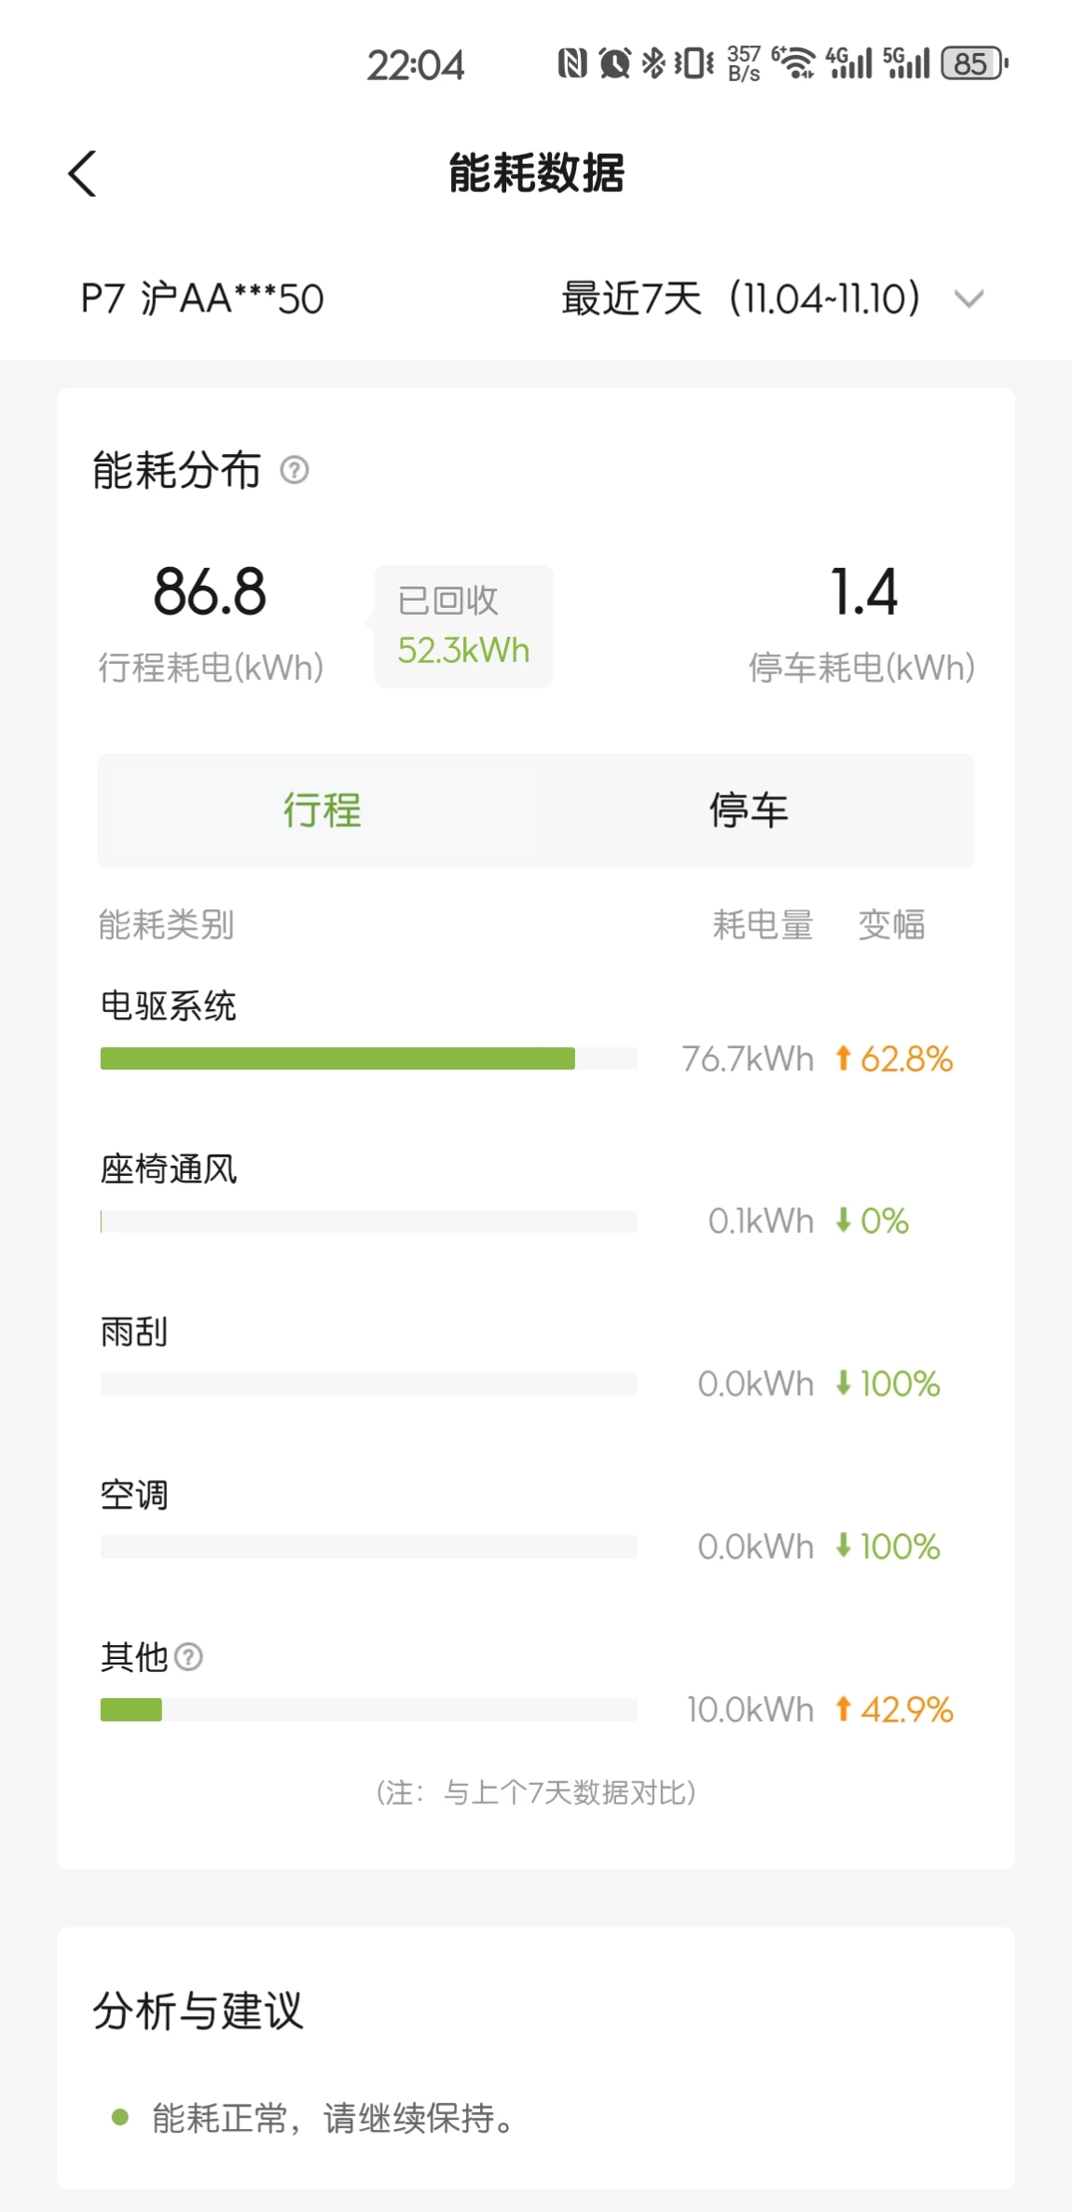Tap the 86.8 trip consumption figure
Image resolution: width=1072 pixels, height=2212 pixels.
pyautogui.click(x=210, y=592)
